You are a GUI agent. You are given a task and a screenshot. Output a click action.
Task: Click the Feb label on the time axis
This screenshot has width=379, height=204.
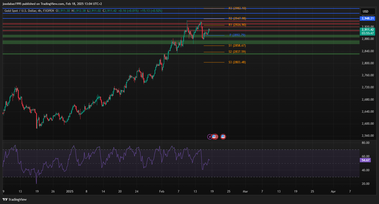click(162, 191)
